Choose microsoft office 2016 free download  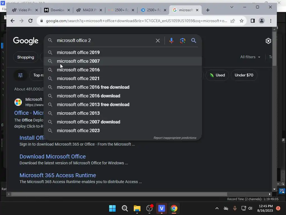[x=123, y=87]
